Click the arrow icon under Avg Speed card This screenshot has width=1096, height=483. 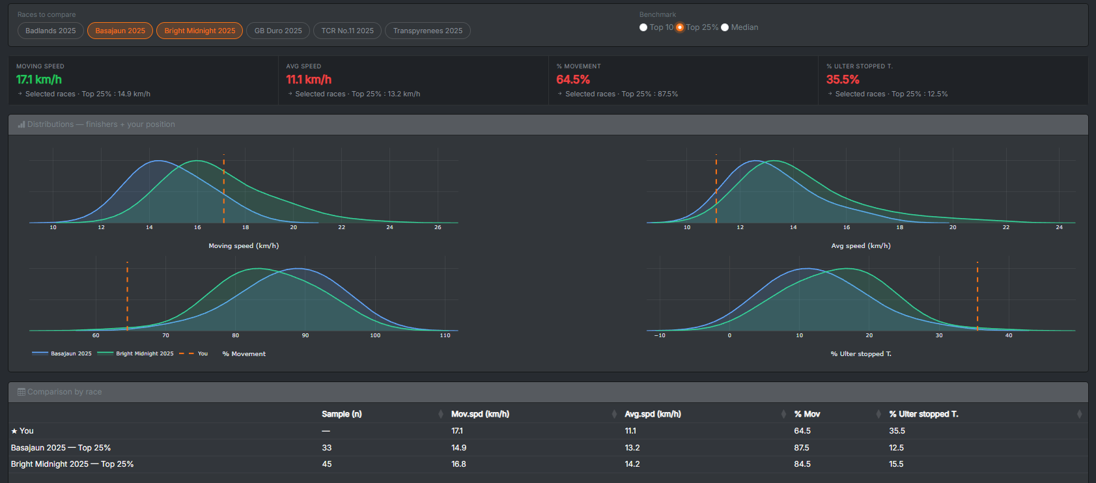pyautogui.click(x=290, y=94)
